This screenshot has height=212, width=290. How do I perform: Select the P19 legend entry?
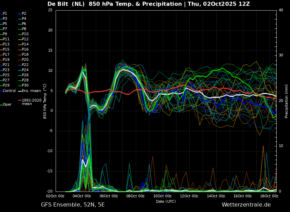click(6, 60)
